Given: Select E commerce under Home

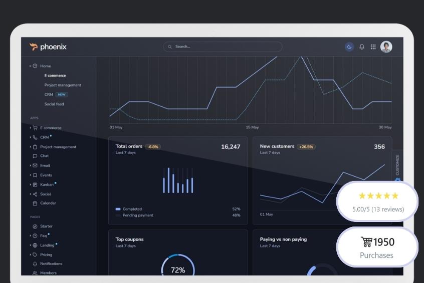Looking at the screenshot, I should coord(55,75).
